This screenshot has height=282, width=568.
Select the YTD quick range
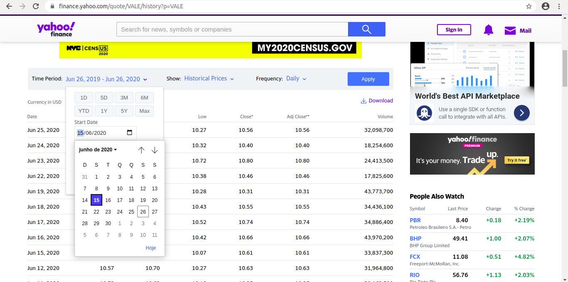84,111
